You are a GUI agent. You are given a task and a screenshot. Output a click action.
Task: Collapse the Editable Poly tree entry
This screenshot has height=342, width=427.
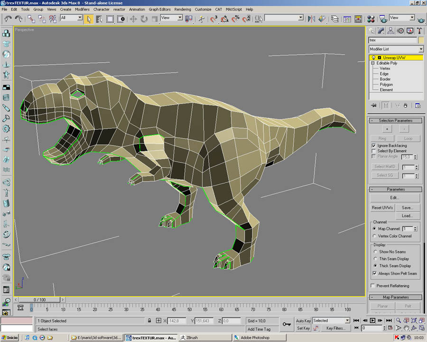point(373,63)
